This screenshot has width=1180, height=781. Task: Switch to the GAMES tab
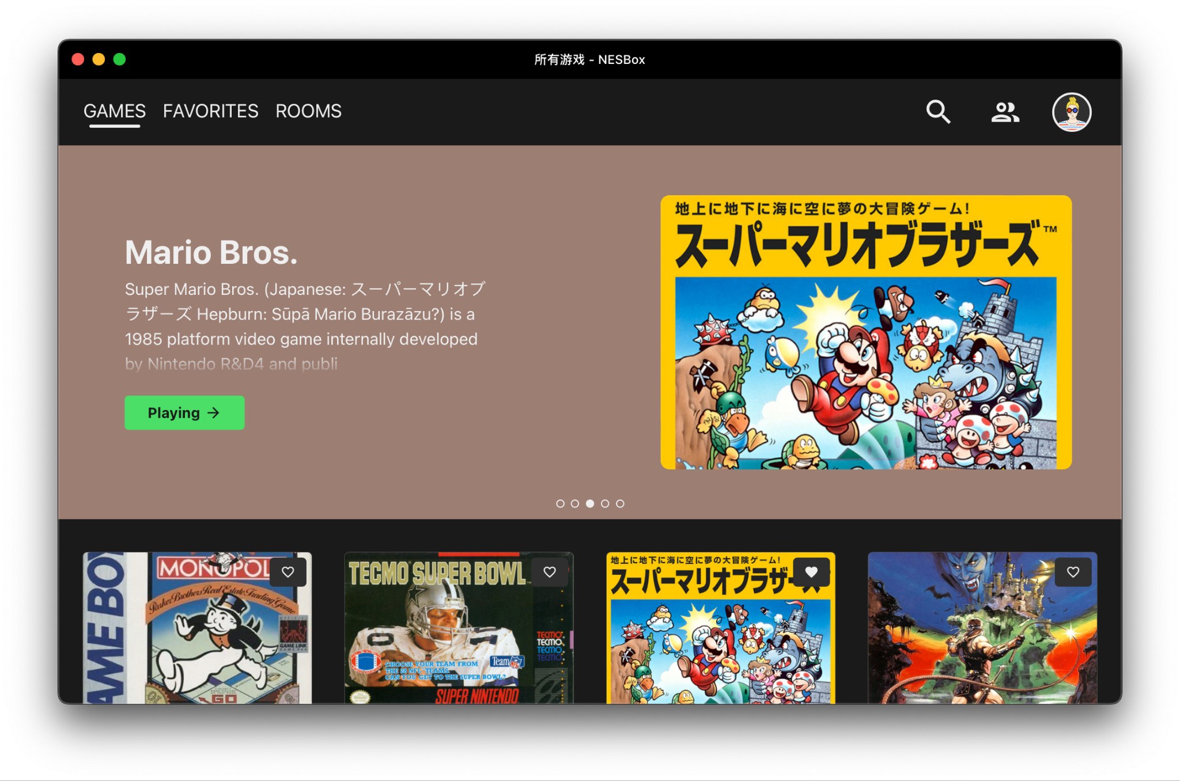114,111
